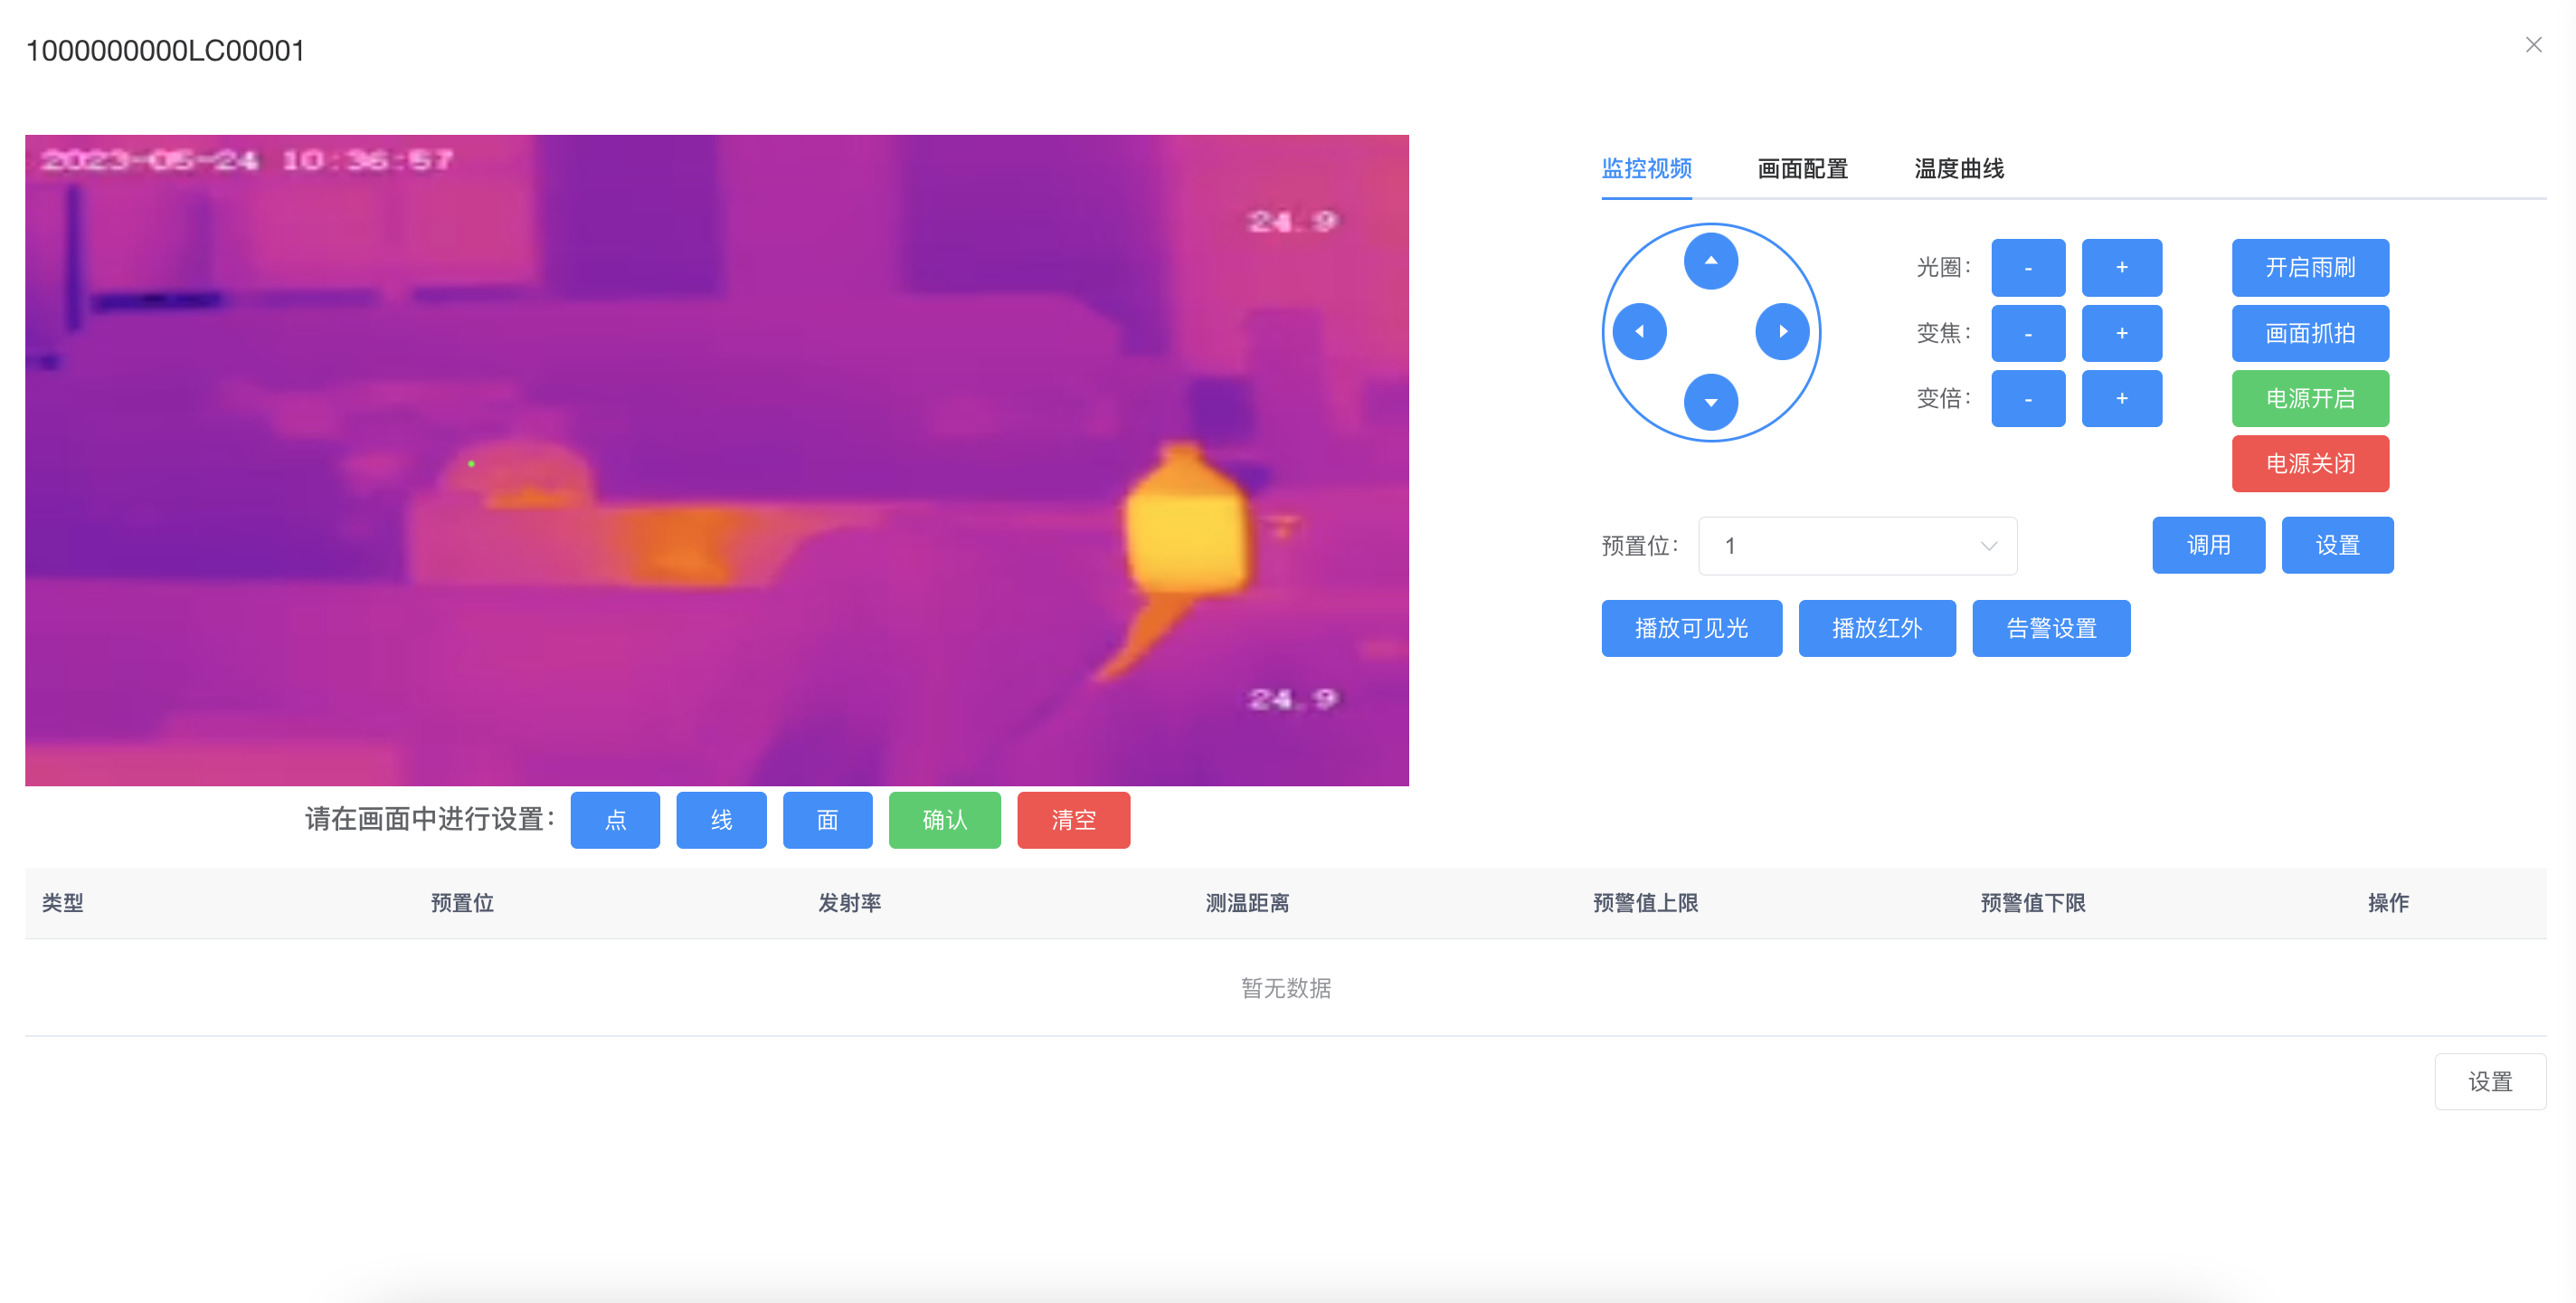Click the 画面抓拍 snapshot button
Screen dimensions: 2576x1303
[2309, 333]
